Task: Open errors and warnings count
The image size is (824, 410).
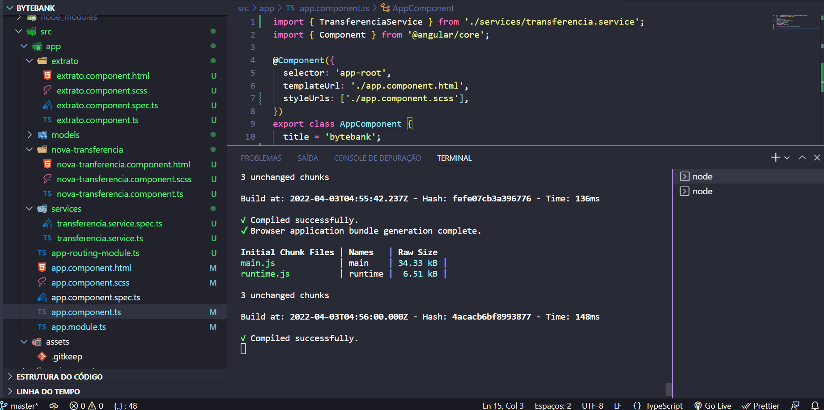Action: [86, 406]
